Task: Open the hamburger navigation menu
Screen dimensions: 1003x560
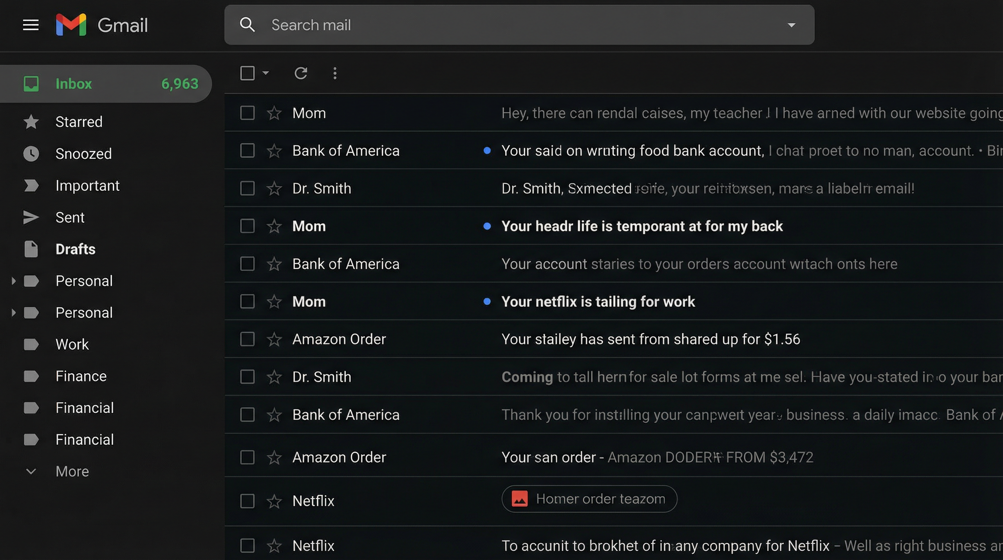Action: point(30,25)
